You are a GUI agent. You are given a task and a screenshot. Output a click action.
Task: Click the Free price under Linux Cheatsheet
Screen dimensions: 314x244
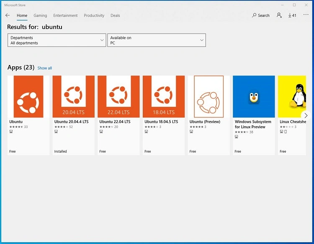[283, 151]
